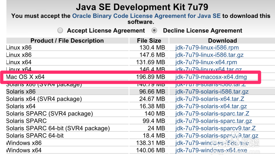Screen dimensions: 275x161
Task: Download jdk-7u79-windows-x64.exe file
Action: click(211, 150)
